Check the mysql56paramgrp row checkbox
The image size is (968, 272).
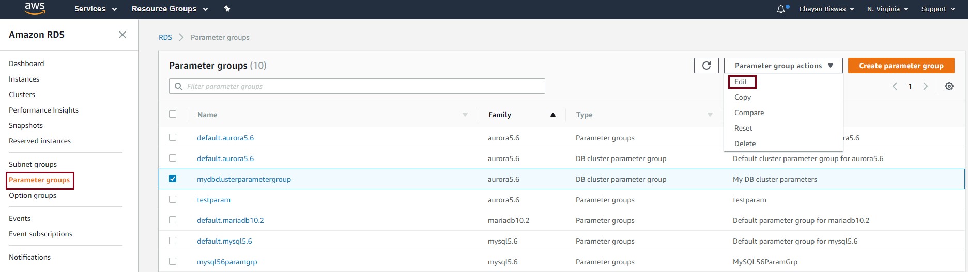click(x=173, y=261)
